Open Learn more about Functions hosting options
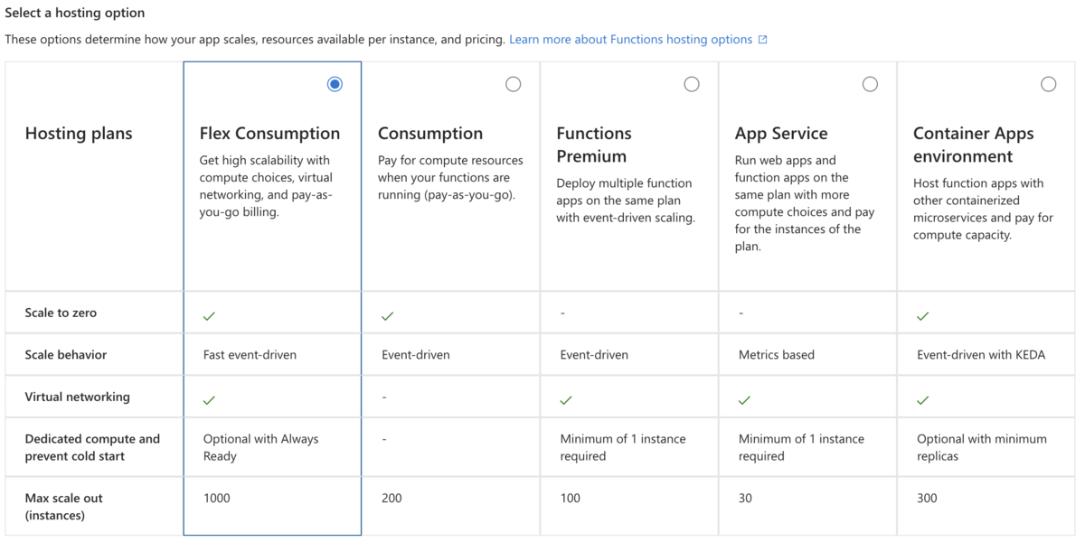Image resolution: width=1085 pixels, height=542 pixels. coord(631,40)
